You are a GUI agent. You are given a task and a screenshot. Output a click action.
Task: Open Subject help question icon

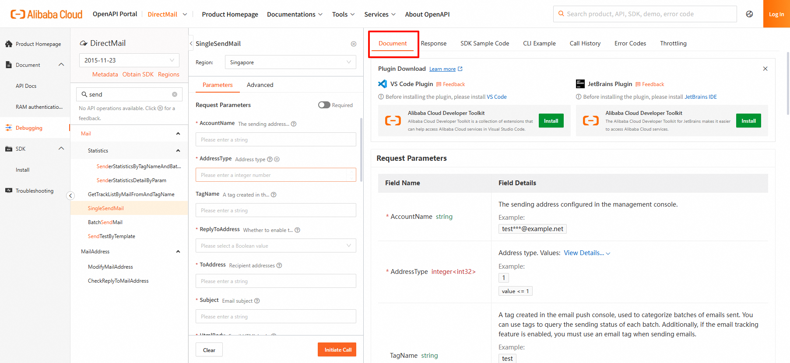[x=257, y=301]
